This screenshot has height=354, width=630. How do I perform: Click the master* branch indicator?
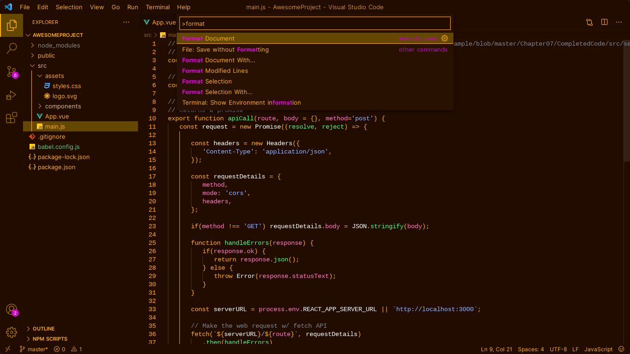click(34, 349)
